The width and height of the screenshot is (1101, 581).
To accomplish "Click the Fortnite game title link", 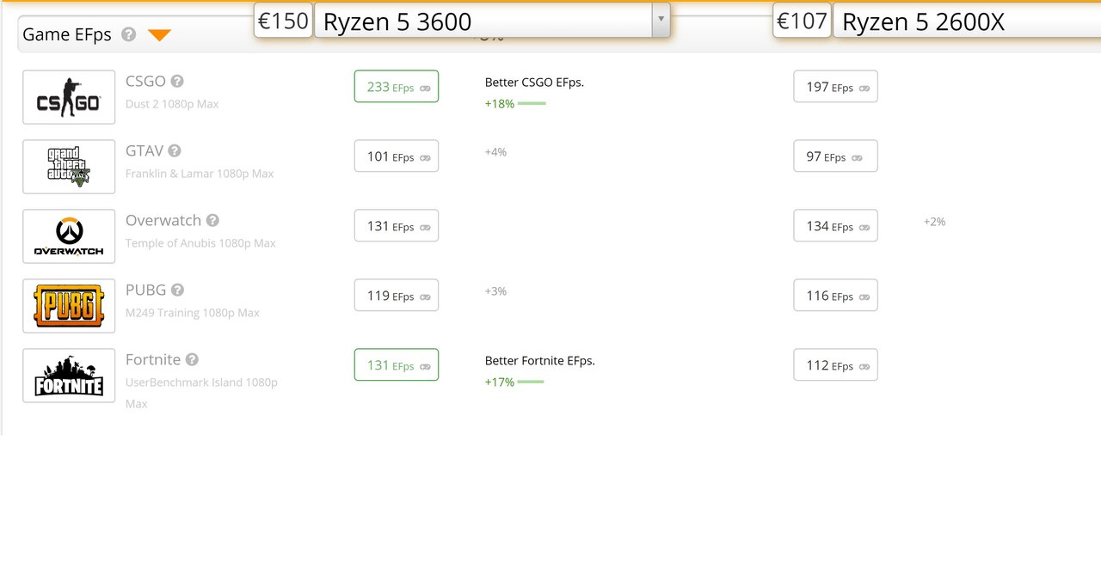I will click(x=153, y=360).
